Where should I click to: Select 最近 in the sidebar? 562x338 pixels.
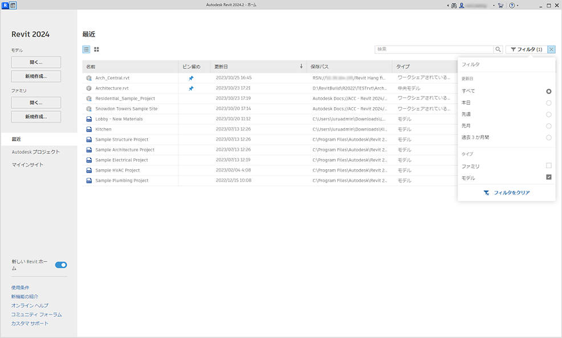coord(39,139)
